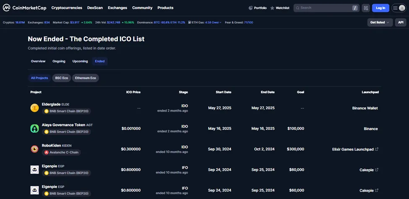
Task: Click the 24h Vol $242.74B value
Action: point(113,22)
